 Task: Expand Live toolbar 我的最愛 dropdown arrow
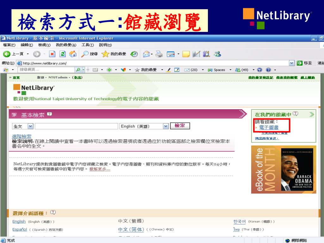point(162,70)
